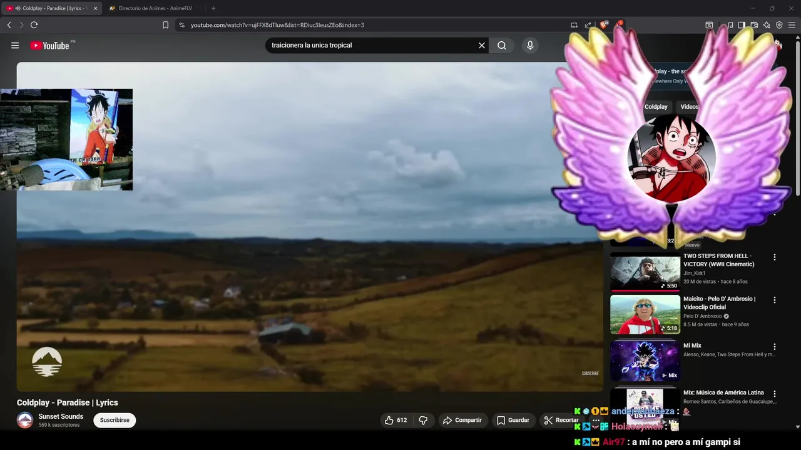Open the Leo AI sparkle icon
The image size is (801, 450).
click(767, 25)
